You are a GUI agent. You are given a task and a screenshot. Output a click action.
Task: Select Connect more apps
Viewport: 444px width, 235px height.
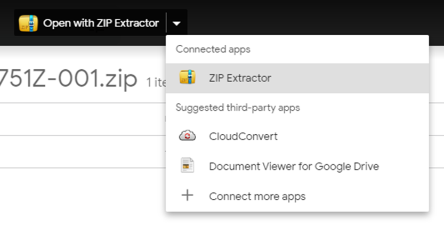point(297,196)
